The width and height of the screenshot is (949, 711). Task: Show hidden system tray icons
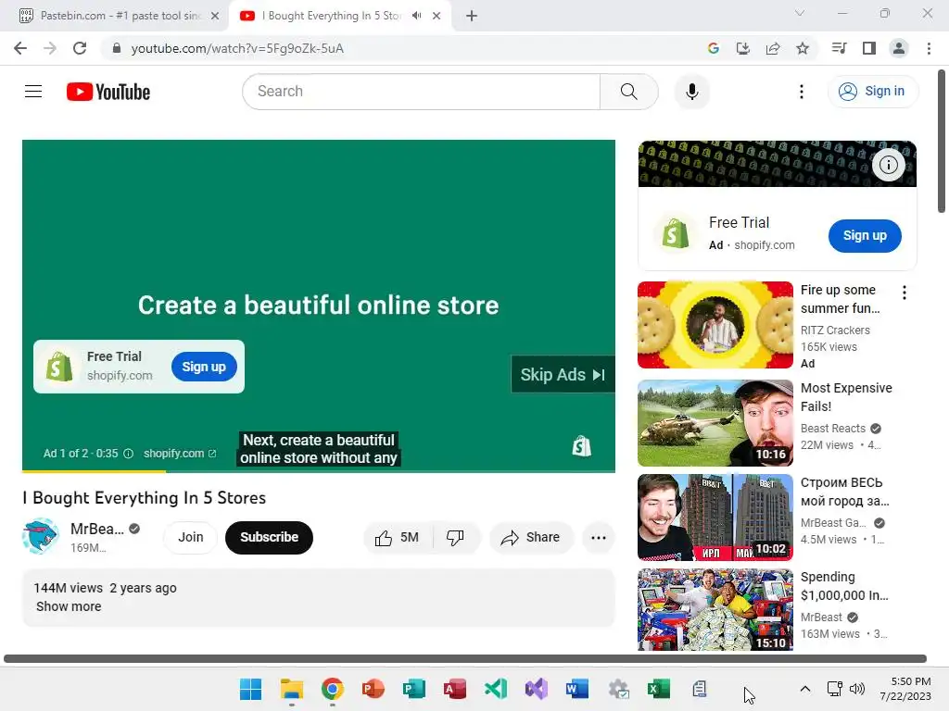click(805, 689)
